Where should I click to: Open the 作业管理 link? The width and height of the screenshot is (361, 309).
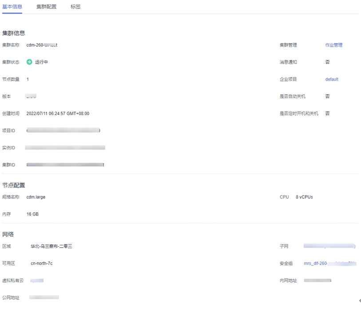(333, 45)
